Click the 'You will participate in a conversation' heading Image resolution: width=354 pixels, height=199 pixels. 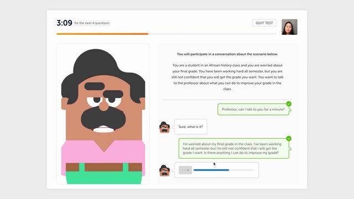coord(227,54)
